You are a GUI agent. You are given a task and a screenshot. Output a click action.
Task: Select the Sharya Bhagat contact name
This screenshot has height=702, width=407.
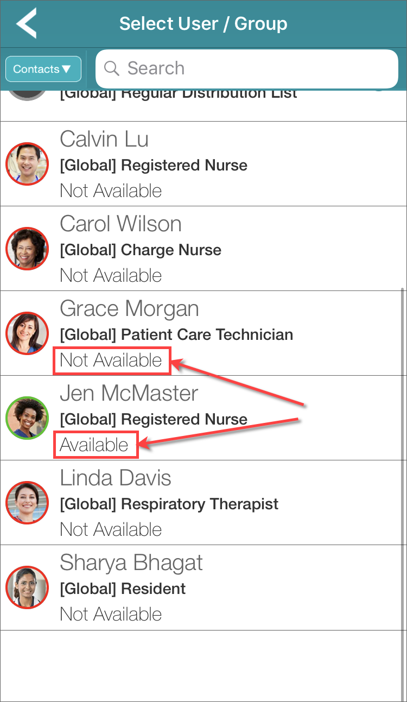click(x=131, y=563)
